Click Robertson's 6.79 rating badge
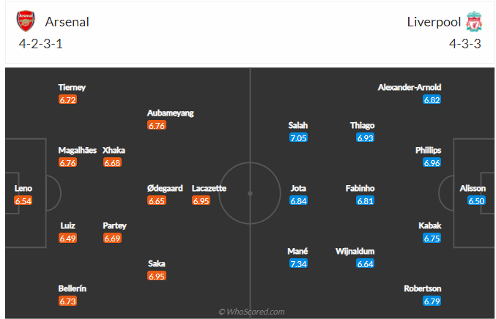Image resolution: width=496 pixels, height=319 pixels. click(x=432, y=301)
